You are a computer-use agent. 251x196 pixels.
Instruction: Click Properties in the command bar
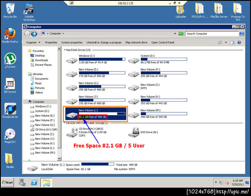point(51,42)
